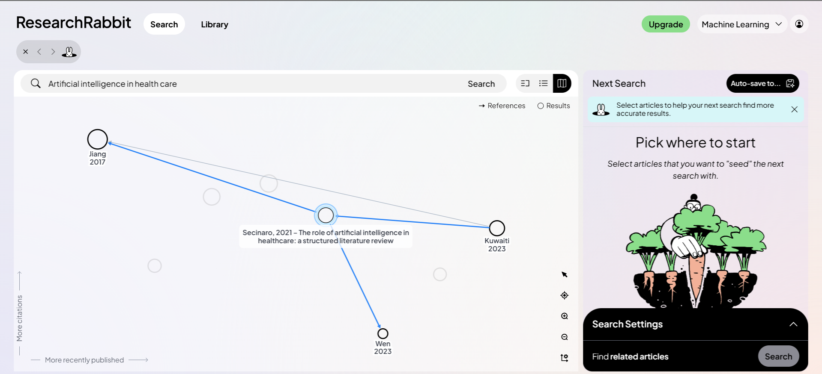
Task: Zoom out on the citation graph
Action: click(565, 337)
